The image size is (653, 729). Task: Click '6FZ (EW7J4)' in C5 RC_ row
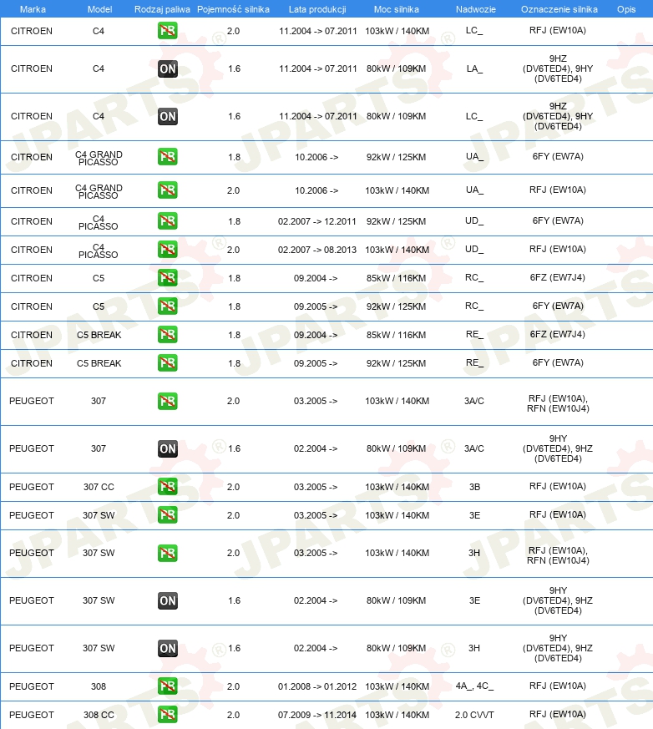pyautogui.click(x=558, y=277)
